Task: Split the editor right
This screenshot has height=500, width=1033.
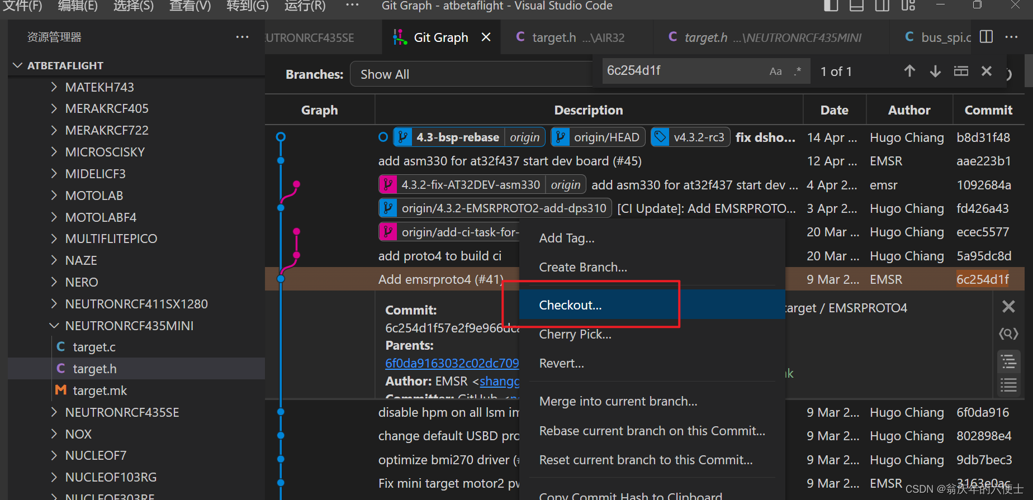Action: coord(987,37)
